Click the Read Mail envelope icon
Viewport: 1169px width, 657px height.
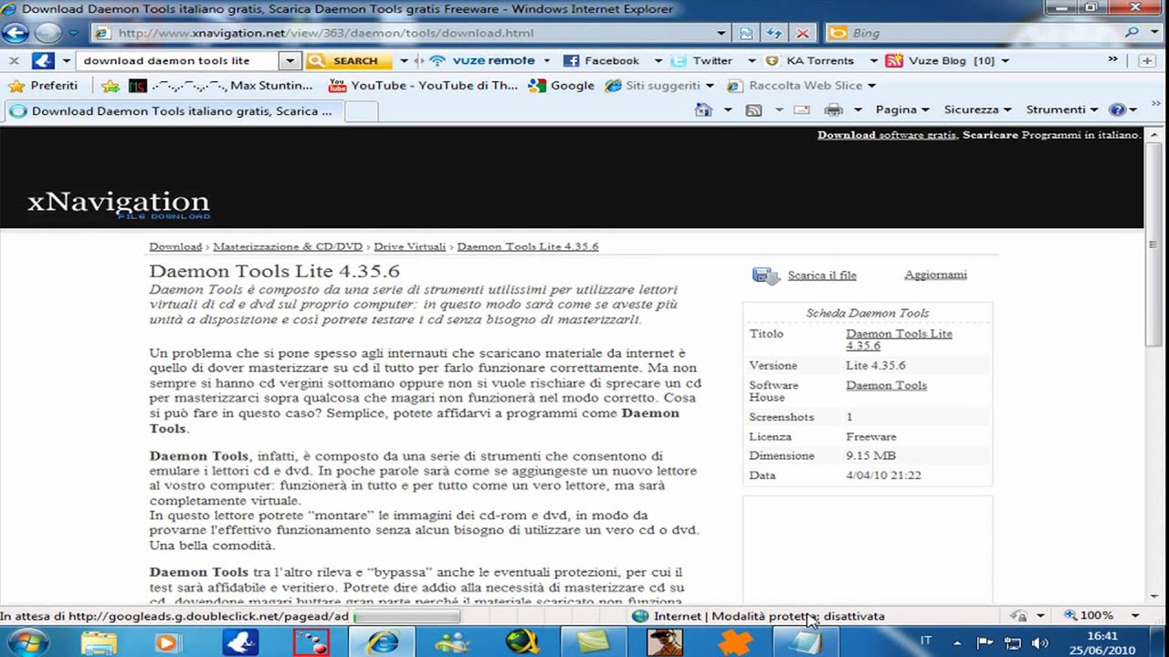802,109
